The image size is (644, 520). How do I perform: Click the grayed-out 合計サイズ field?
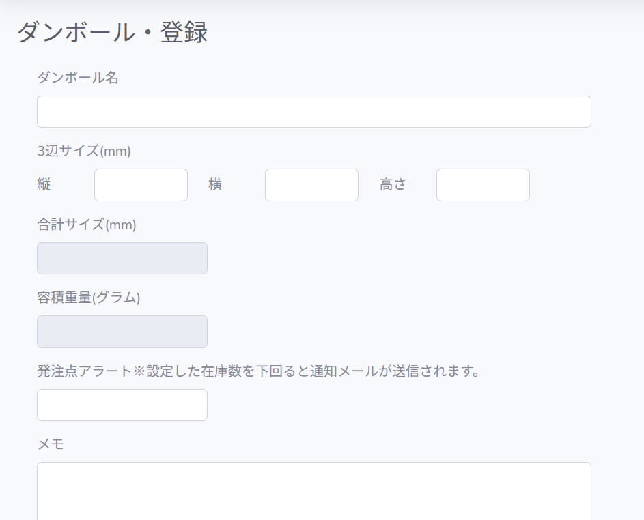click(122, 258)
